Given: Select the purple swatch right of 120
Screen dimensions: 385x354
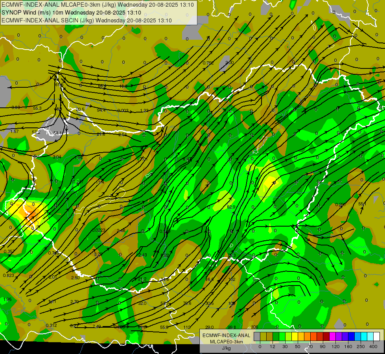Looking at the screenshot, I should 339,337.
